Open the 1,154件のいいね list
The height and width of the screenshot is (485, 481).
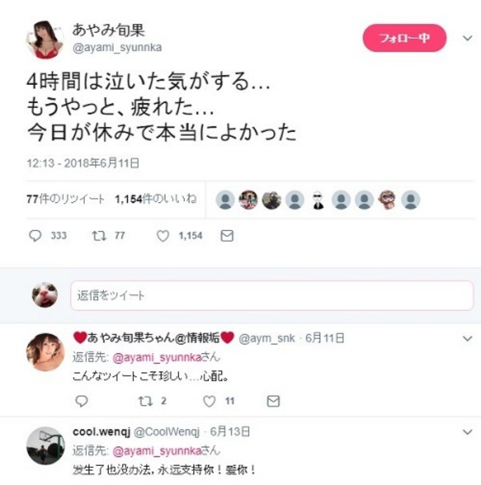click(156, 199)
